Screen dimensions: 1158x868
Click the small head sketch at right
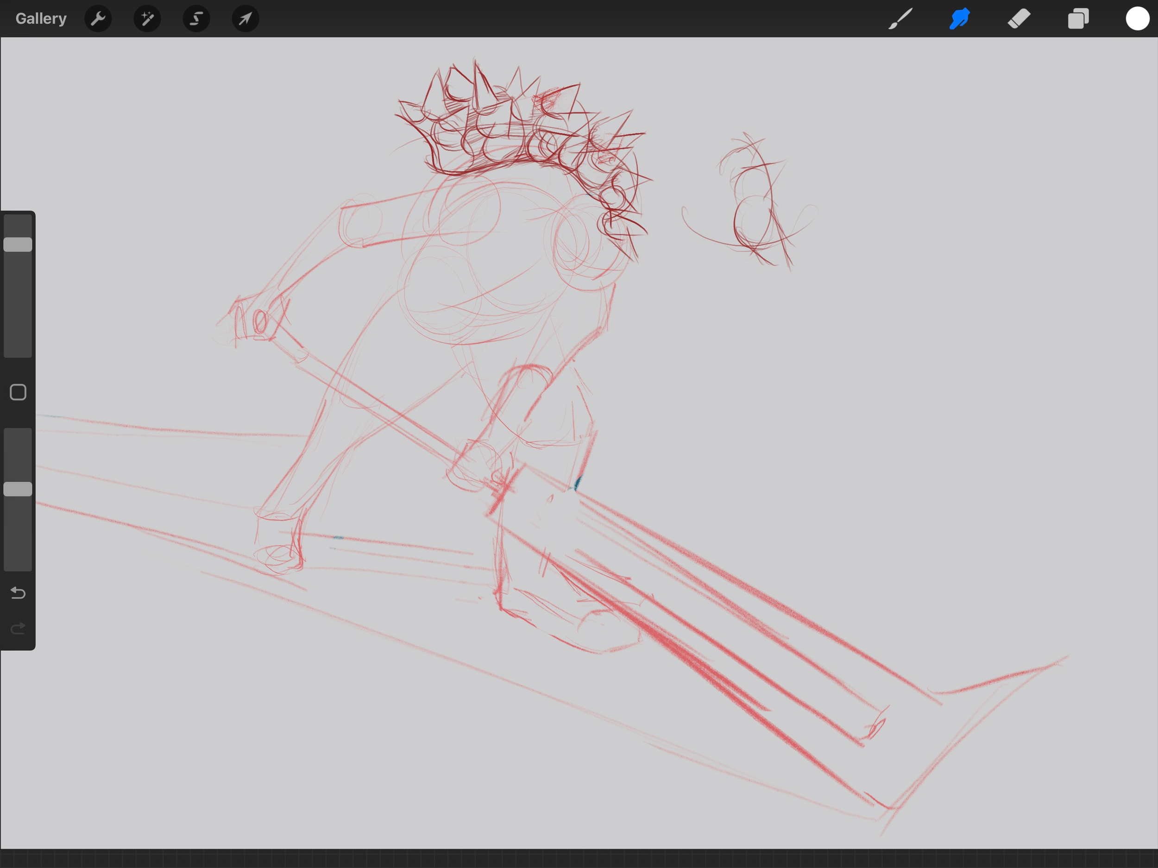754,204
